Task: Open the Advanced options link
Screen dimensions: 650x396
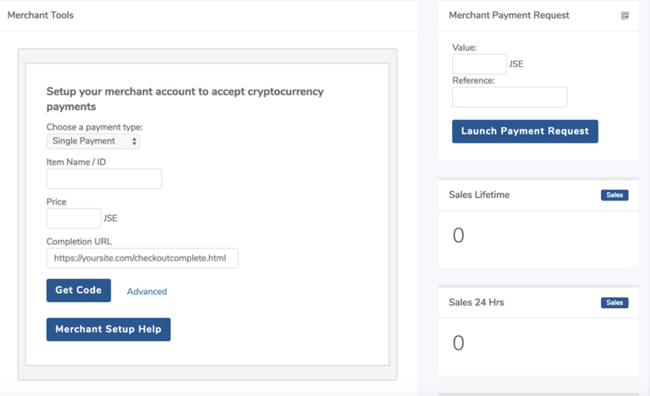Action: coord(146,291)
